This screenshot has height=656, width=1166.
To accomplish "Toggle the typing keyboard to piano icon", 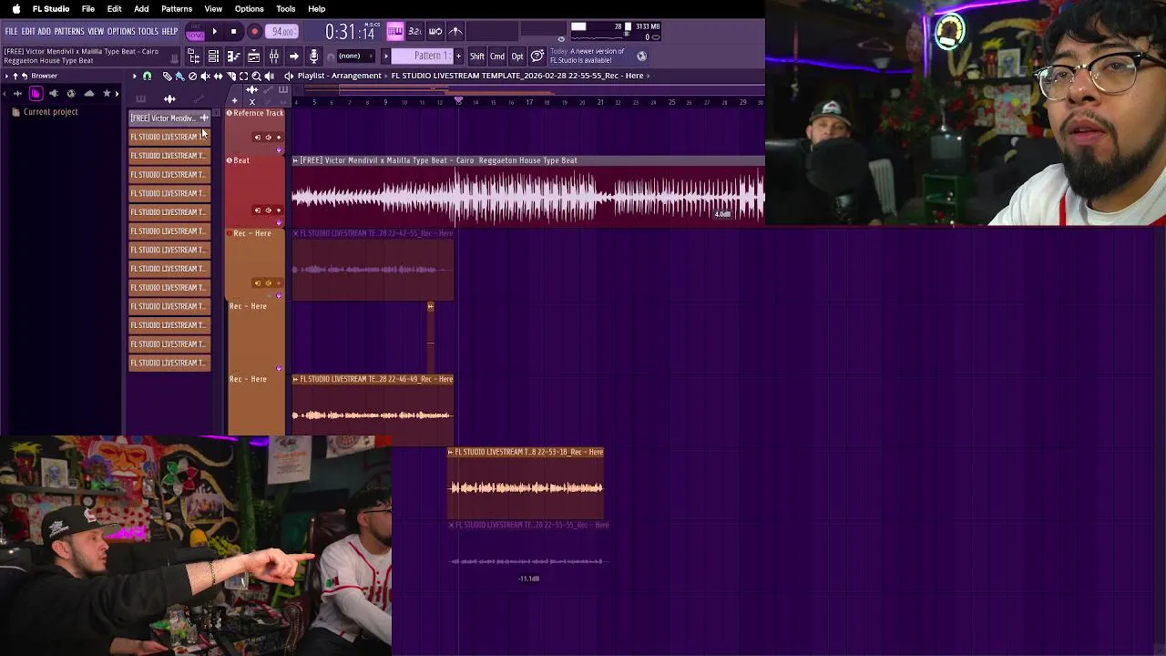I will point(395,31).
